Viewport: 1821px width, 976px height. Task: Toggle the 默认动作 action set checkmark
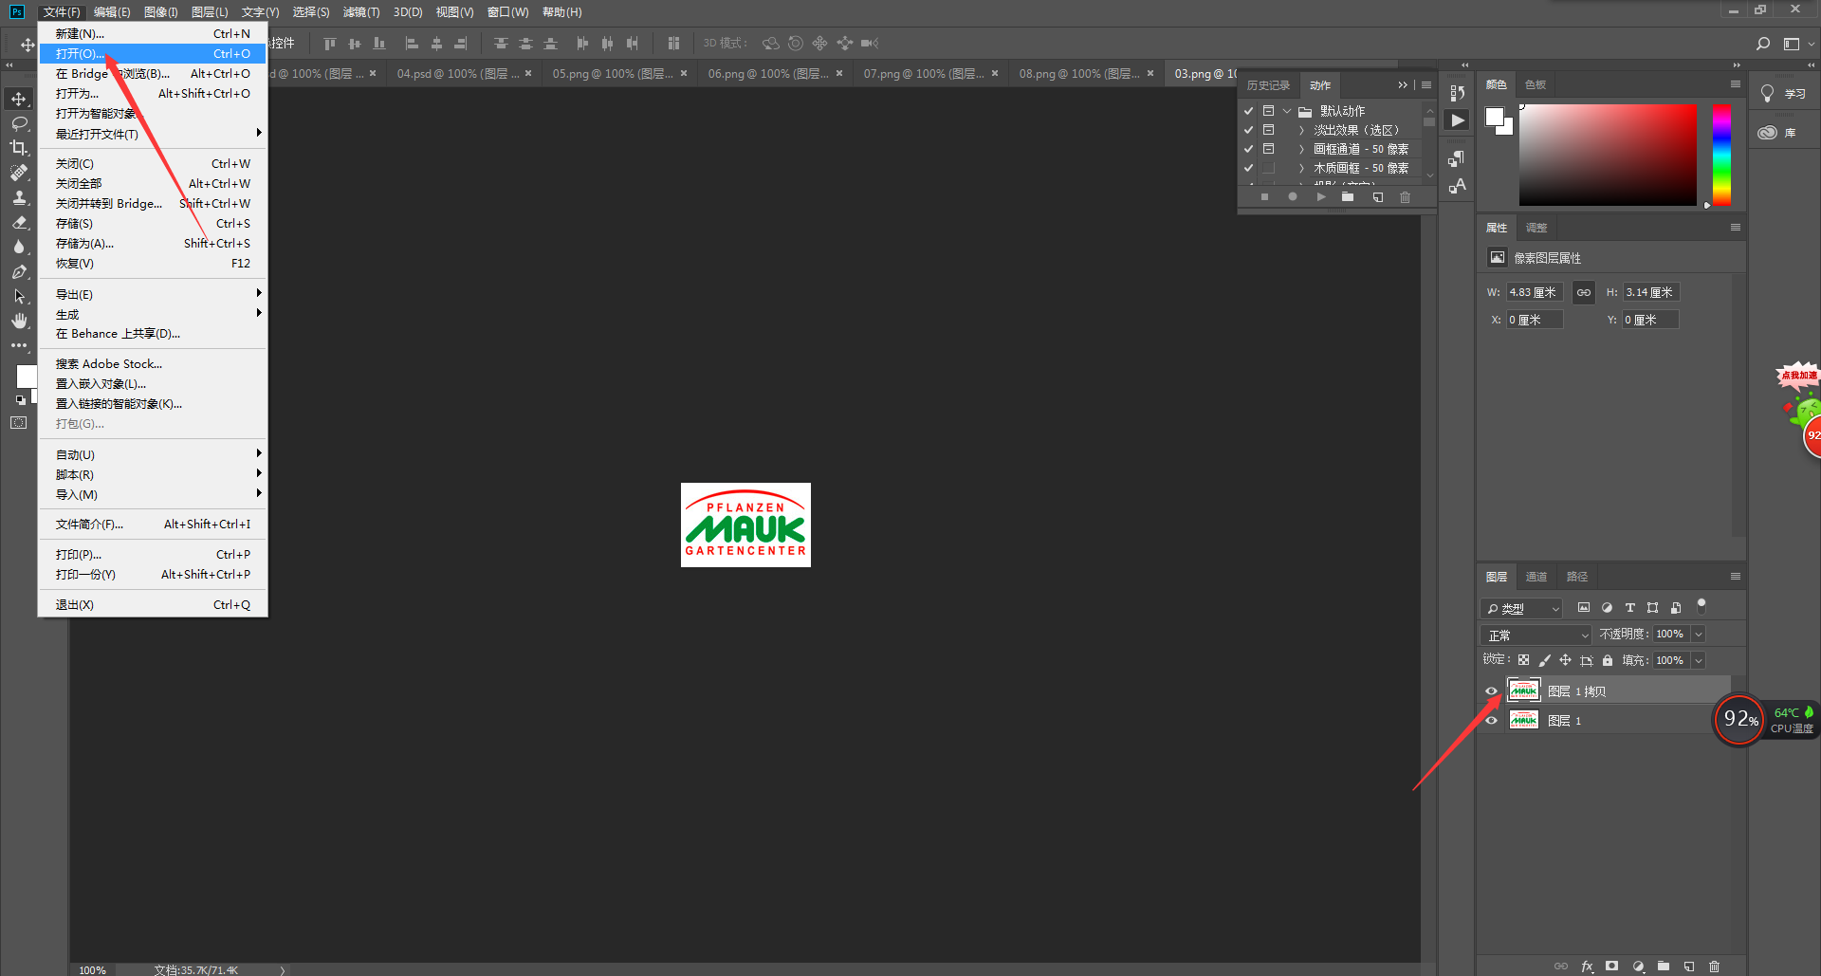point(1249,111)
